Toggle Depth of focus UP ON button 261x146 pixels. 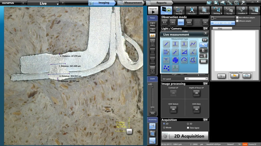coord(197,93)
